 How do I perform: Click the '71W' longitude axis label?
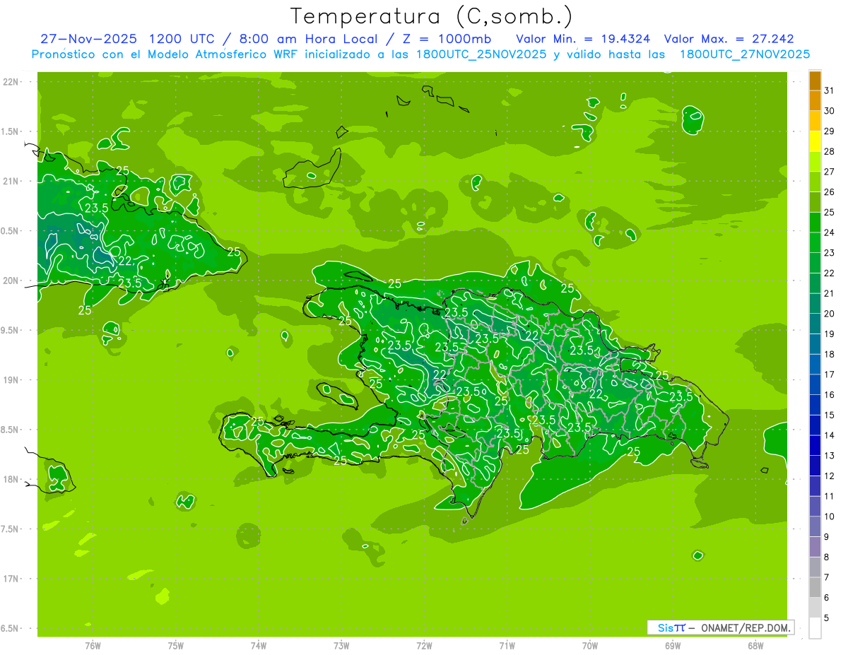[507, 645]
